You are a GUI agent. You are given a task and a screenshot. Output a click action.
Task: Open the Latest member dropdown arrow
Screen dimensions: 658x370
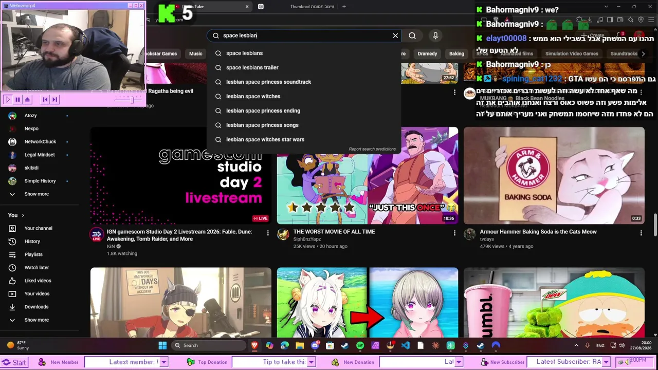tap(163, 362)
